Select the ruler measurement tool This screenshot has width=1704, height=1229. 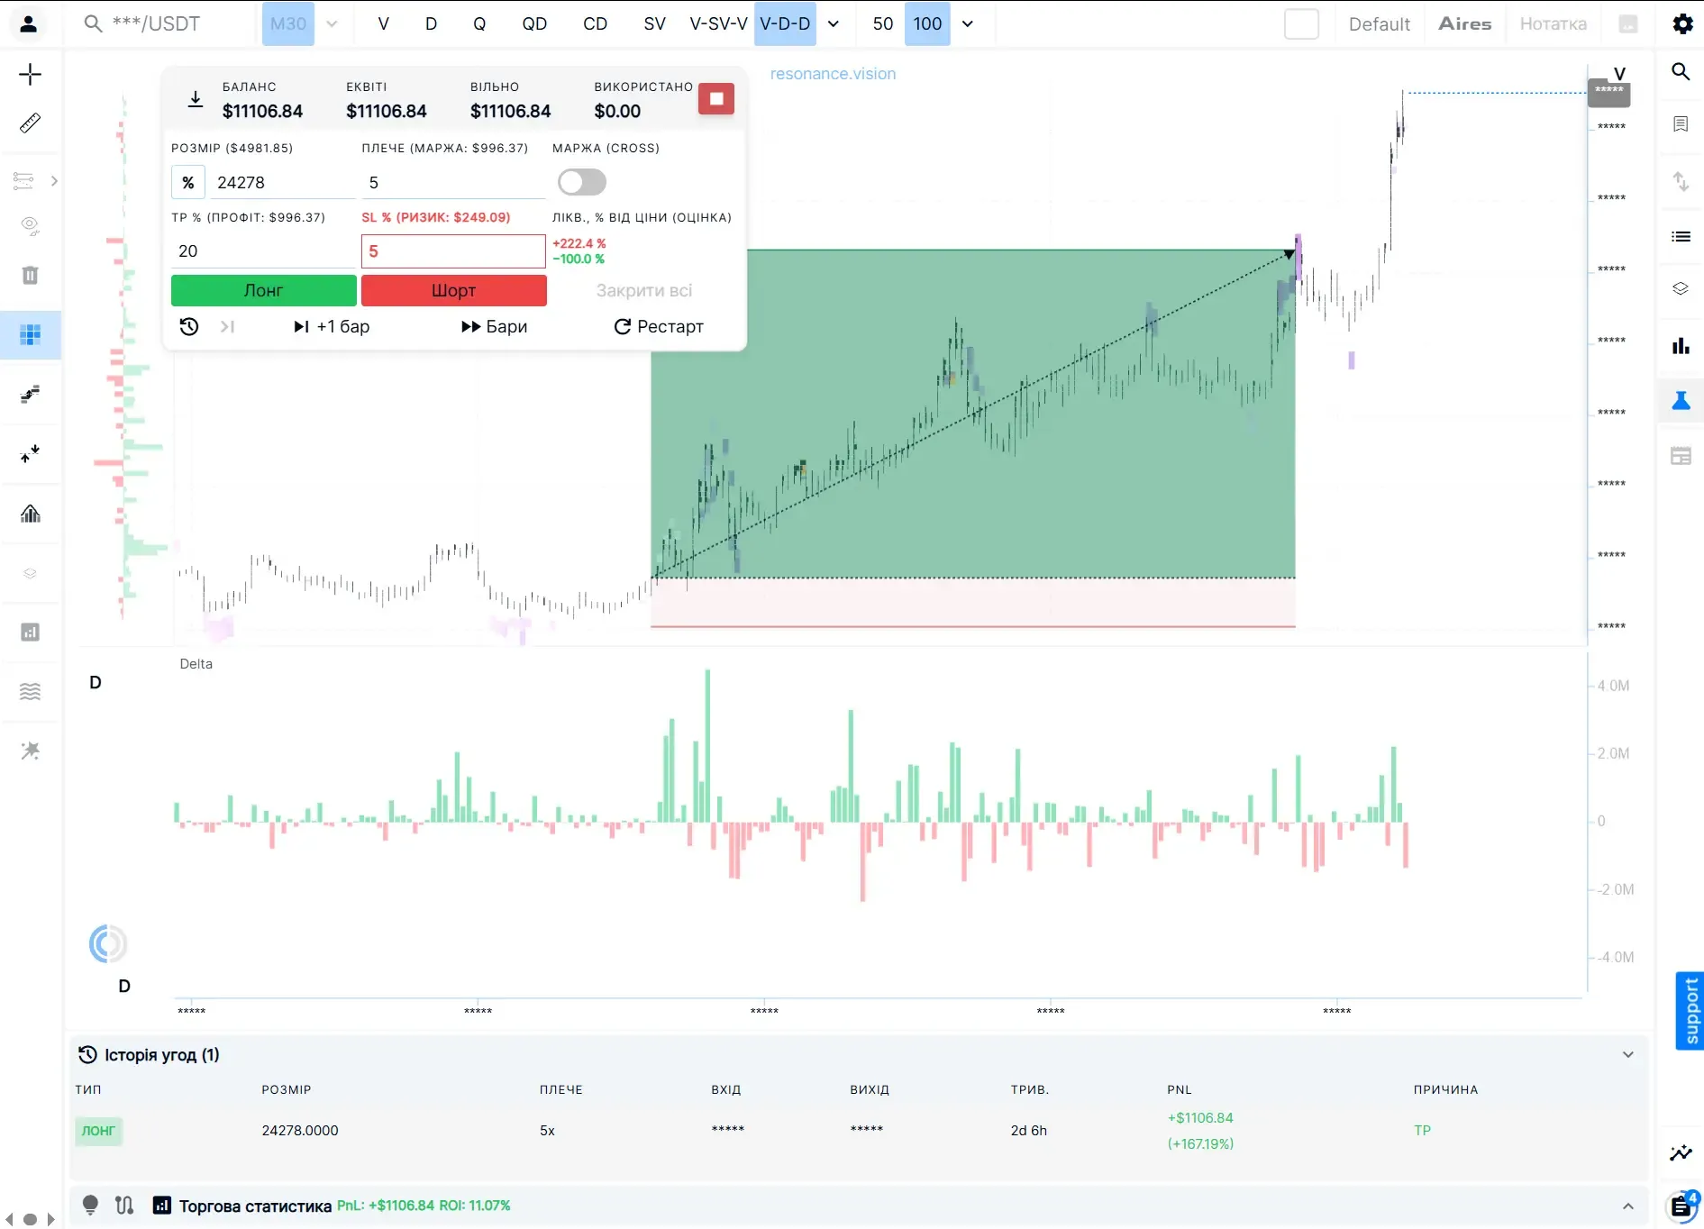pos(30,123)
